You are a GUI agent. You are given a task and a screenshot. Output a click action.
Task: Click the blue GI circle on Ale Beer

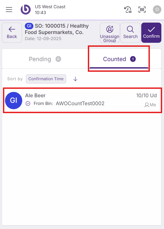point(13,100)
